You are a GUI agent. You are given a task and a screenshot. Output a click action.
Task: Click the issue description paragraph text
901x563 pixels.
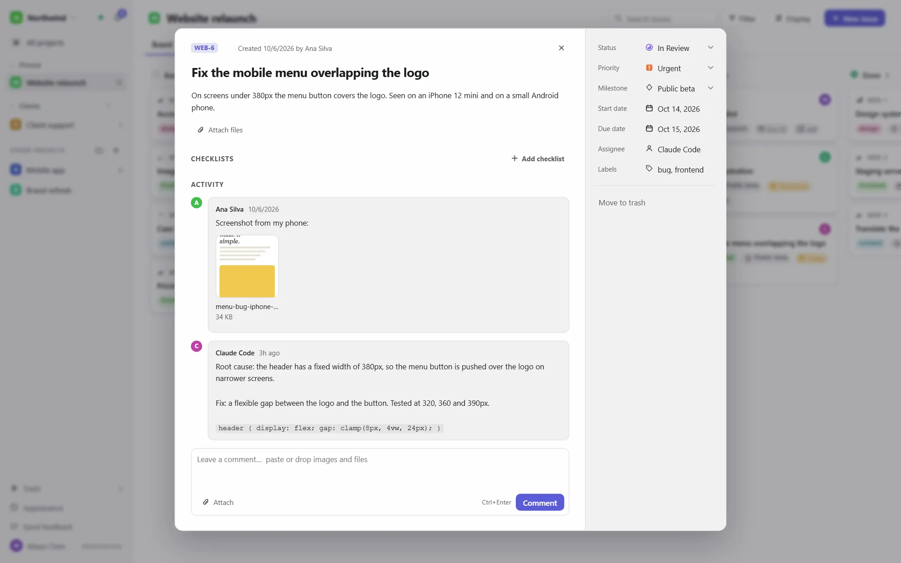[x=375, y=101]
